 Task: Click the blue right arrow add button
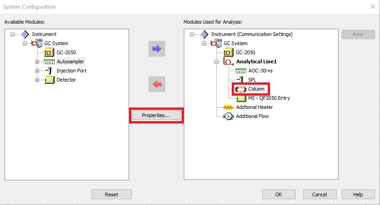point(157,49)
